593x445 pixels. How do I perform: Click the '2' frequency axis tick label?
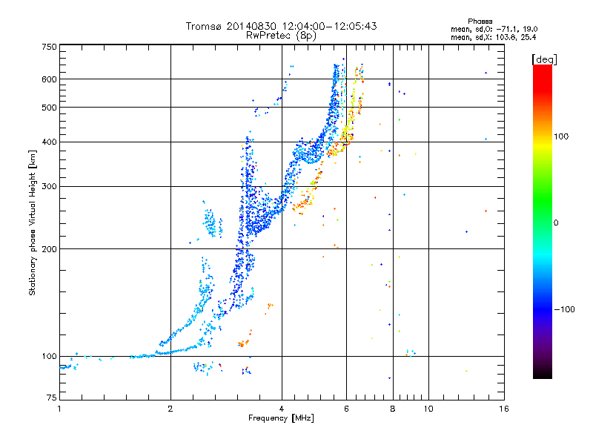click(170, 409)
